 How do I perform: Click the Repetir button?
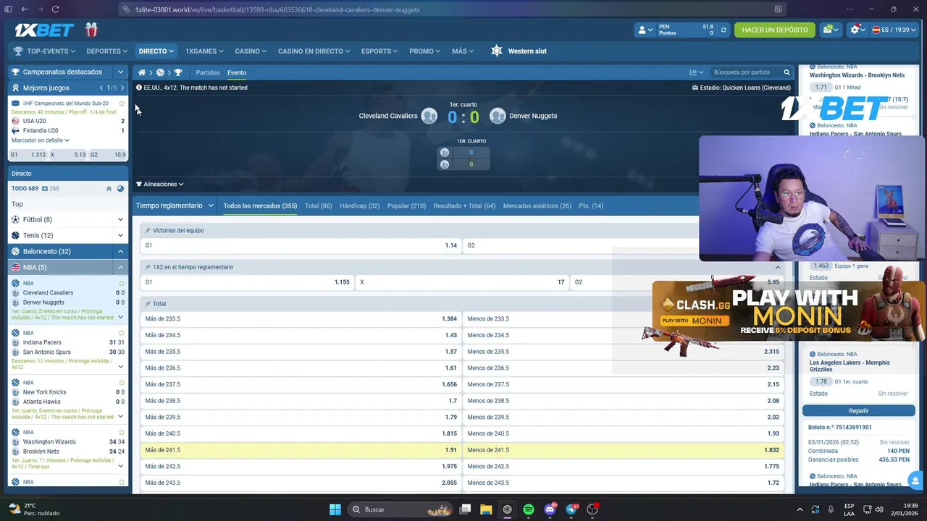click(858, 410)
